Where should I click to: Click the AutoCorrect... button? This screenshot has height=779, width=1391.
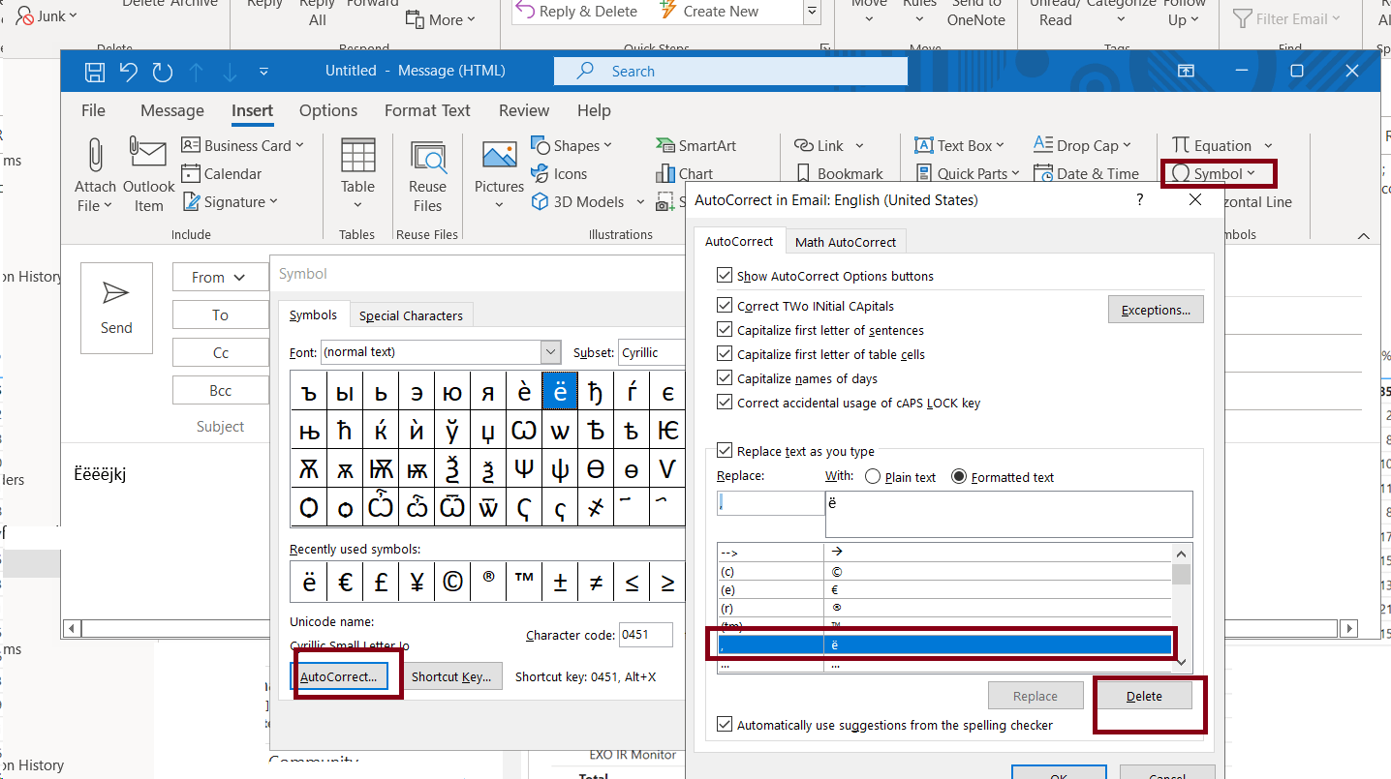coord(338,676)
